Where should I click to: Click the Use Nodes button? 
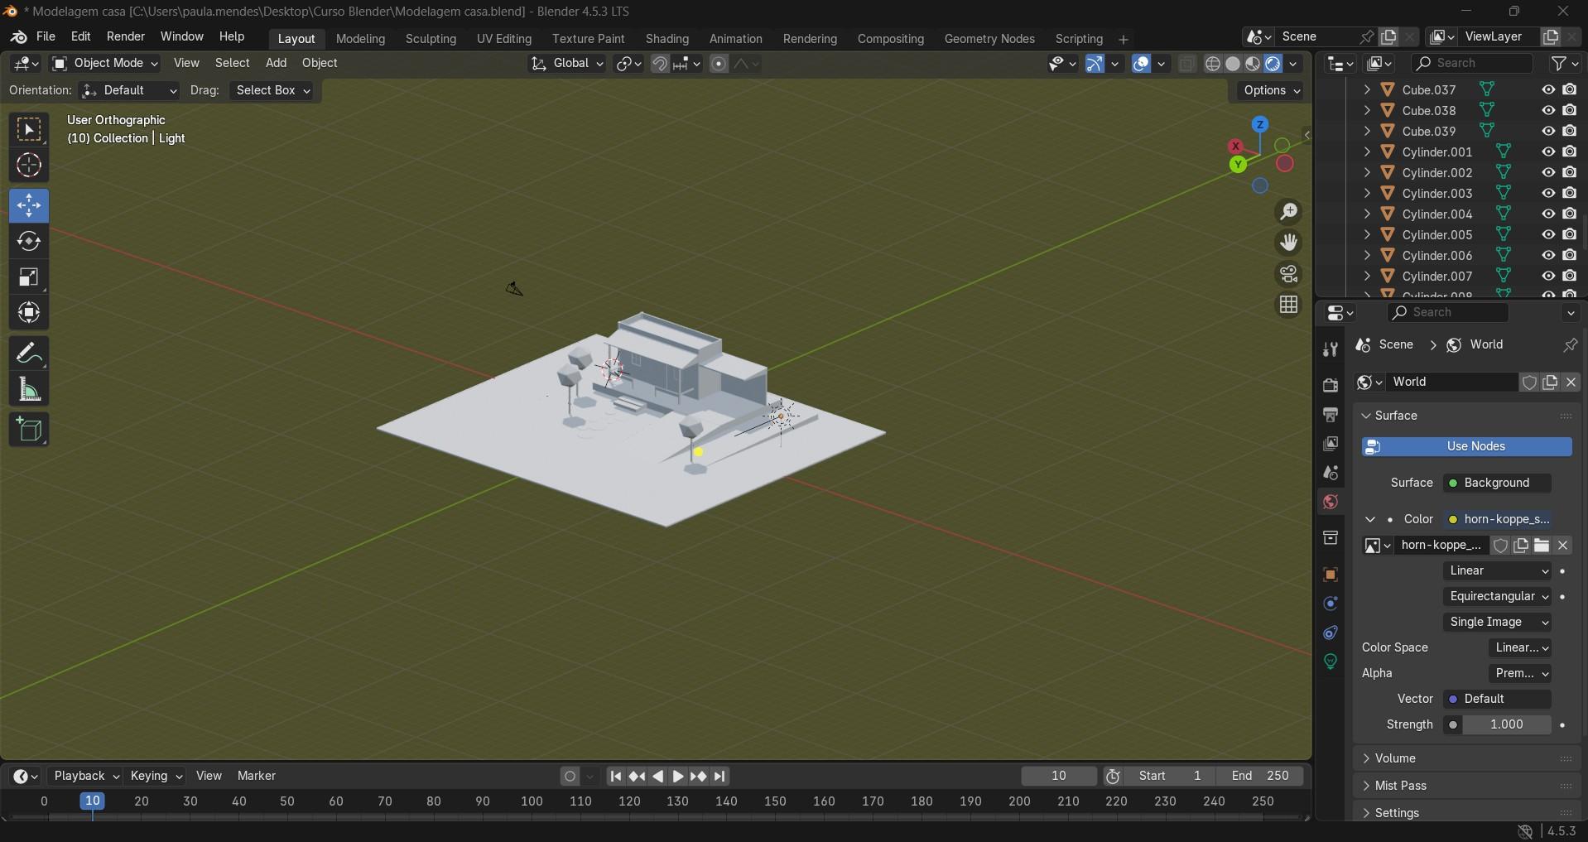(1467, 446)
